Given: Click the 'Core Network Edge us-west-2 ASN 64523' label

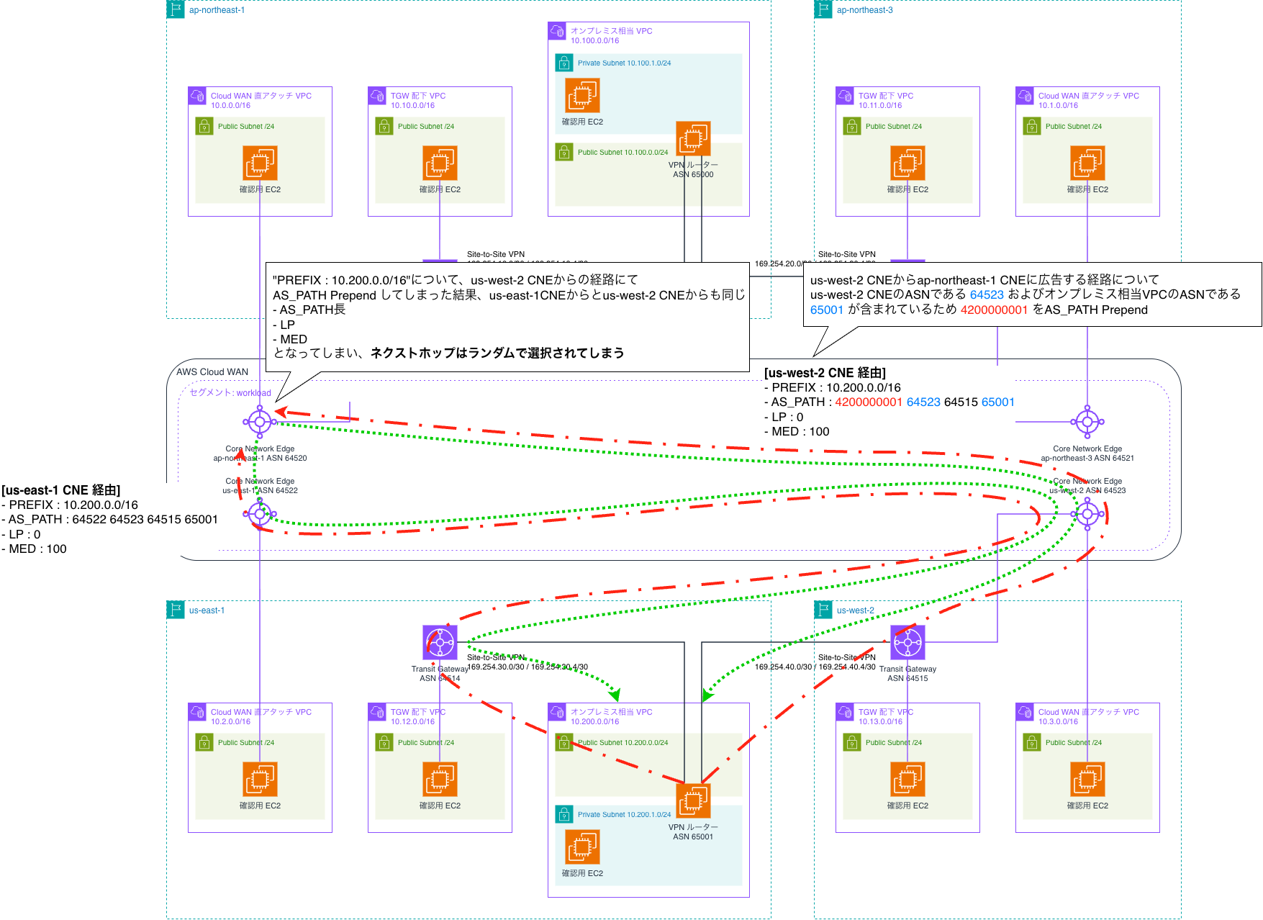Looking at the screenshot, I should tap(1087, 486).
